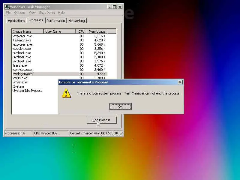The height and width of the screenshot is (180, 240).
Task: Select the lsass.exe process row
Action: tap(60, 65)
